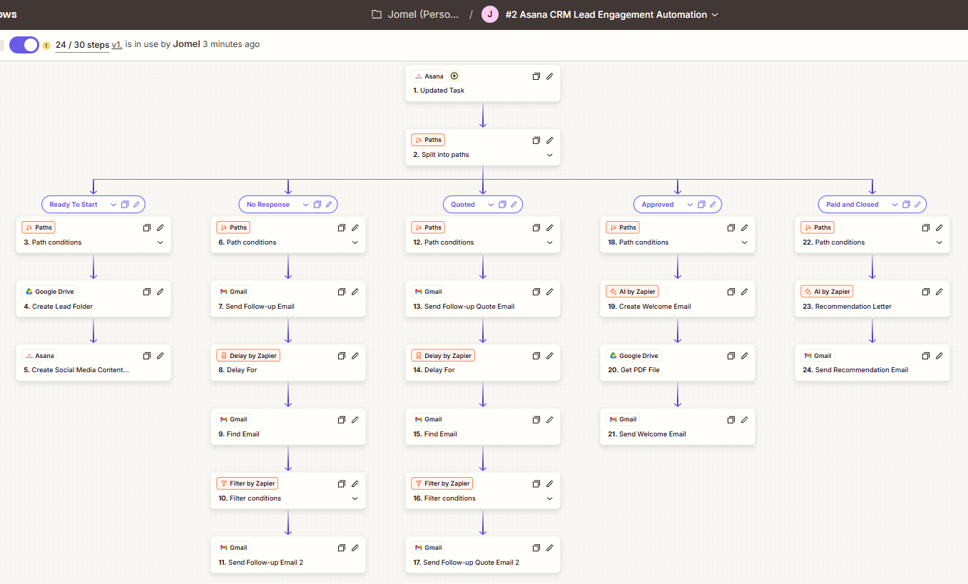Duplicate step 8 Delay For
Image resolution: width=968 pixels, height=584 pixels.
(x=342, y=356)
